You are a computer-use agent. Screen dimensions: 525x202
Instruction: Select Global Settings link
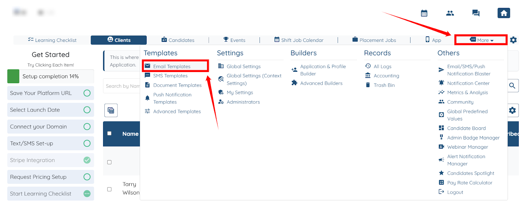click(243, 66)
